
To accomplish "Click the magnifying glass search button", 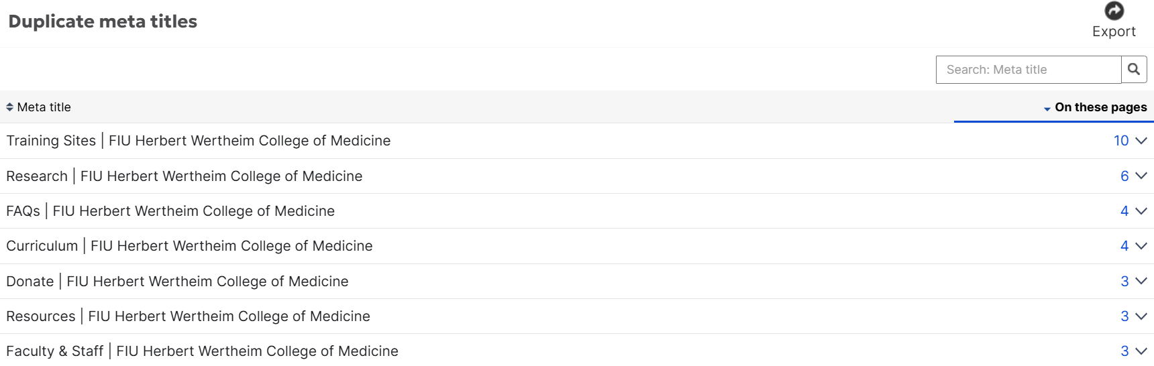I will pyautogui.click(x=1134, y=69).
